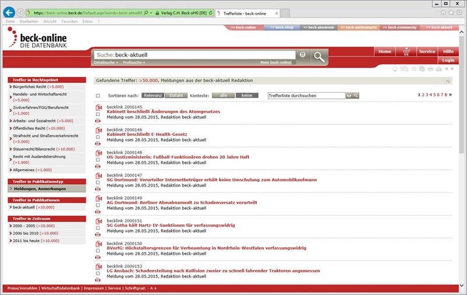Check the box for becklink 2000153
Image resolution: width=467 pixels, height=295 pixels.
[98, 273]
